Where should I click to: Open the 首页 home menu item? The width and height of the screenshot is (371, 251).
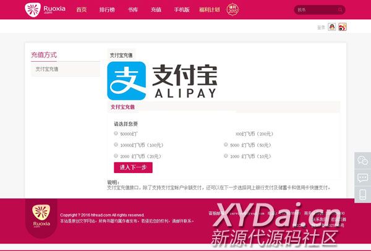[82, 10]
